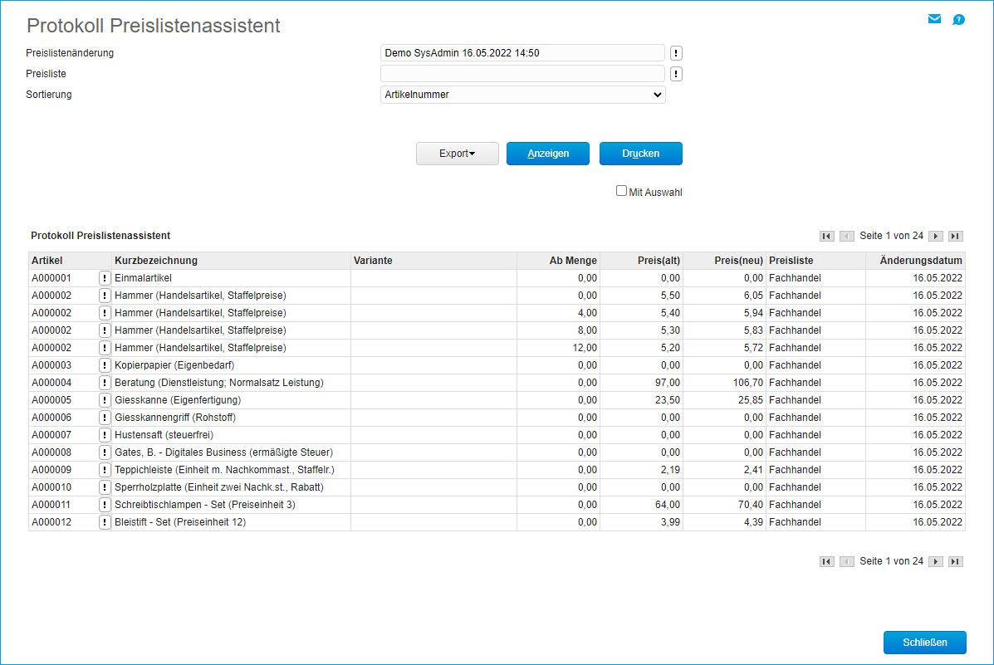Open details icon for article A000001
The image size is (994, 665).
(105, 278)
